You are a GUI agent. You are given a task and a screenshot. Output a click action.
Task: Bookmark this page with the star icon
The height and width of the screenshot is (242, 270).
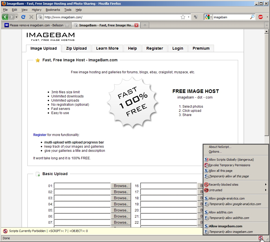click(x=183, y=17)
